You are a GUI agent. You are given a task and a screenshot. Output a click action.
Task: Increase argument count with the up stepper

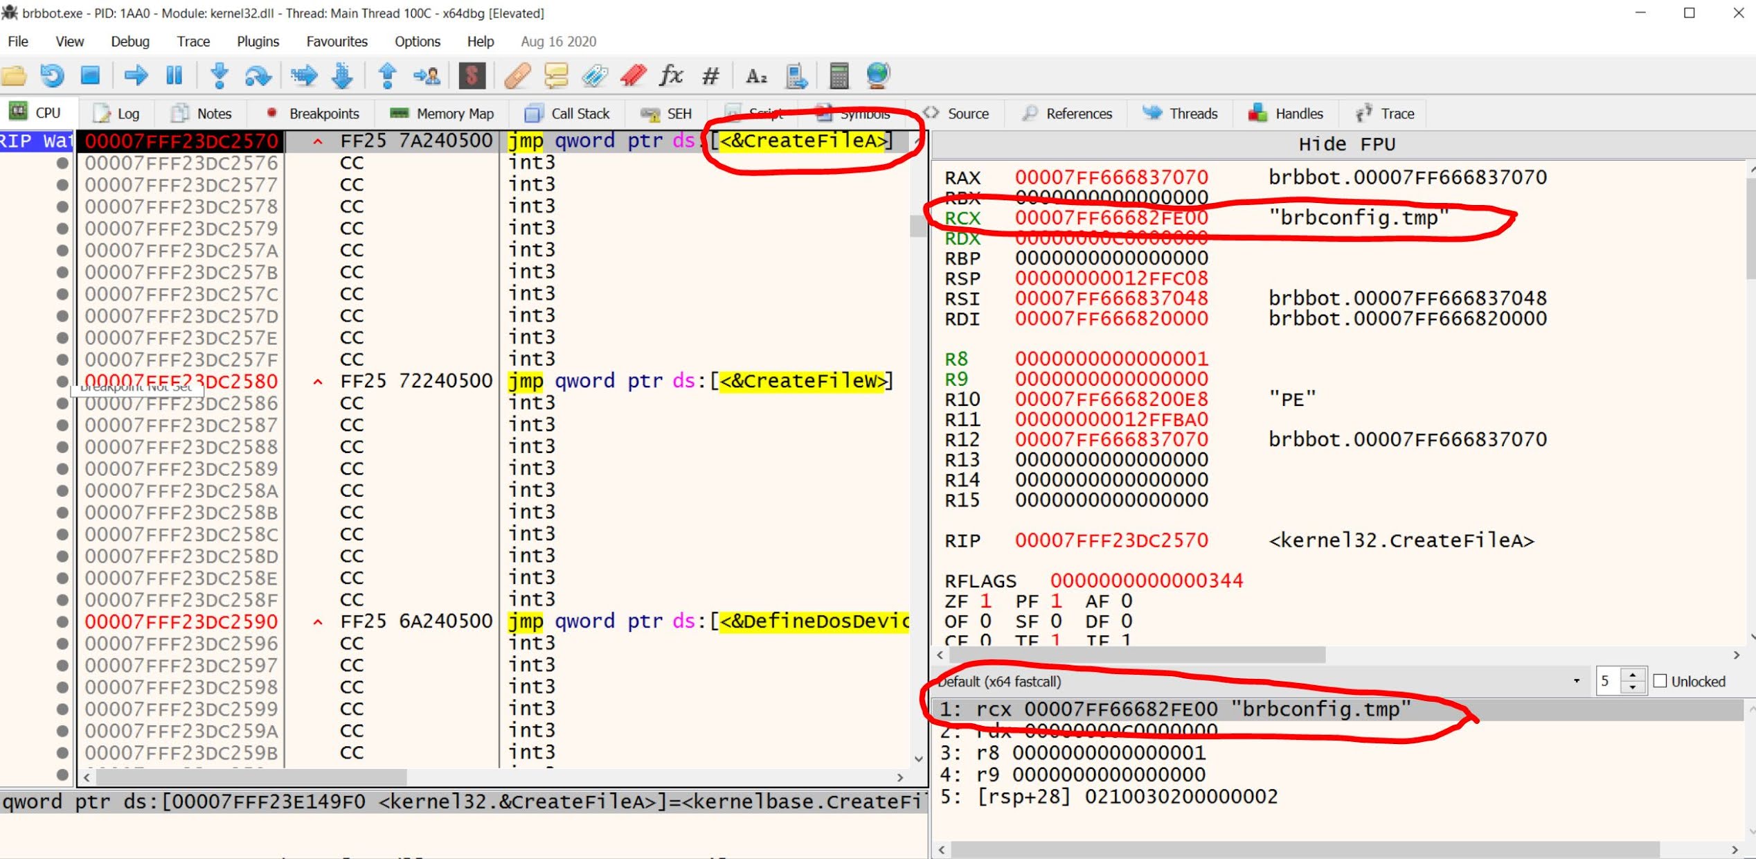coord(1633,675)
